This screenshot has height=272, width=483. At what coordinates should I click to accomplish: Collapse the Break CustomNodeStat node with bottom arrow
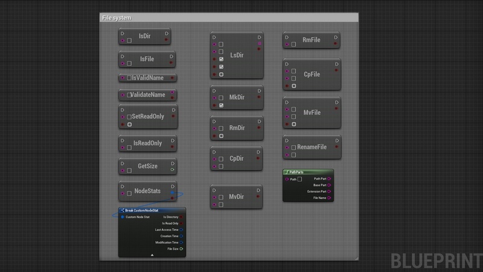click(152, 255)
